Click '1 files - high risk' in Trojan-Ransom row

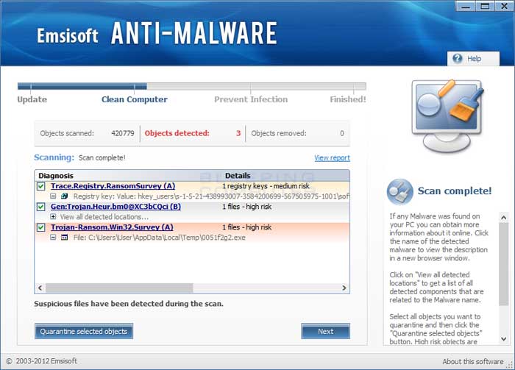[247, 227]
